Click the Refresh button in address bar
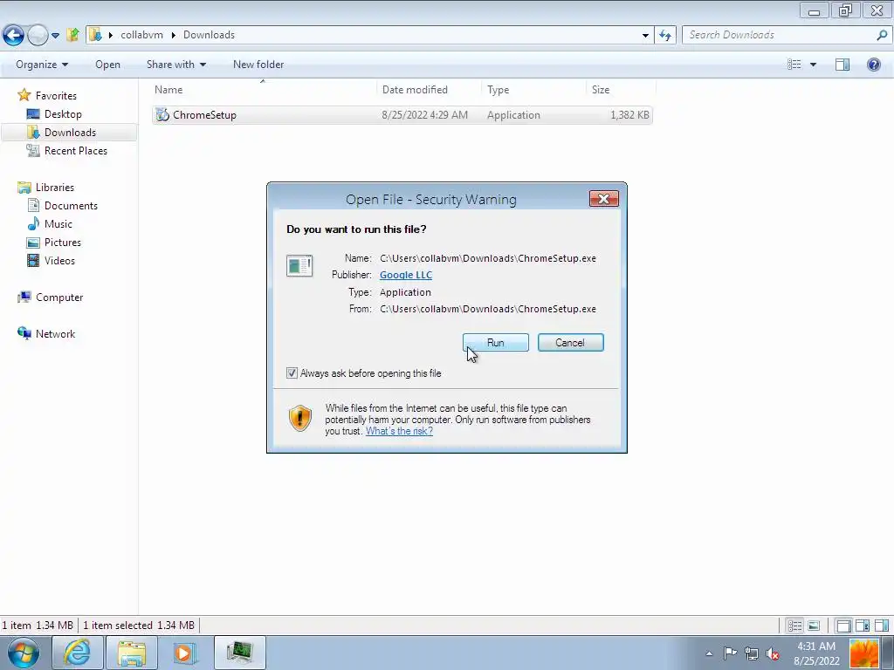The image size is (894, 670). (x=664, y=35)
